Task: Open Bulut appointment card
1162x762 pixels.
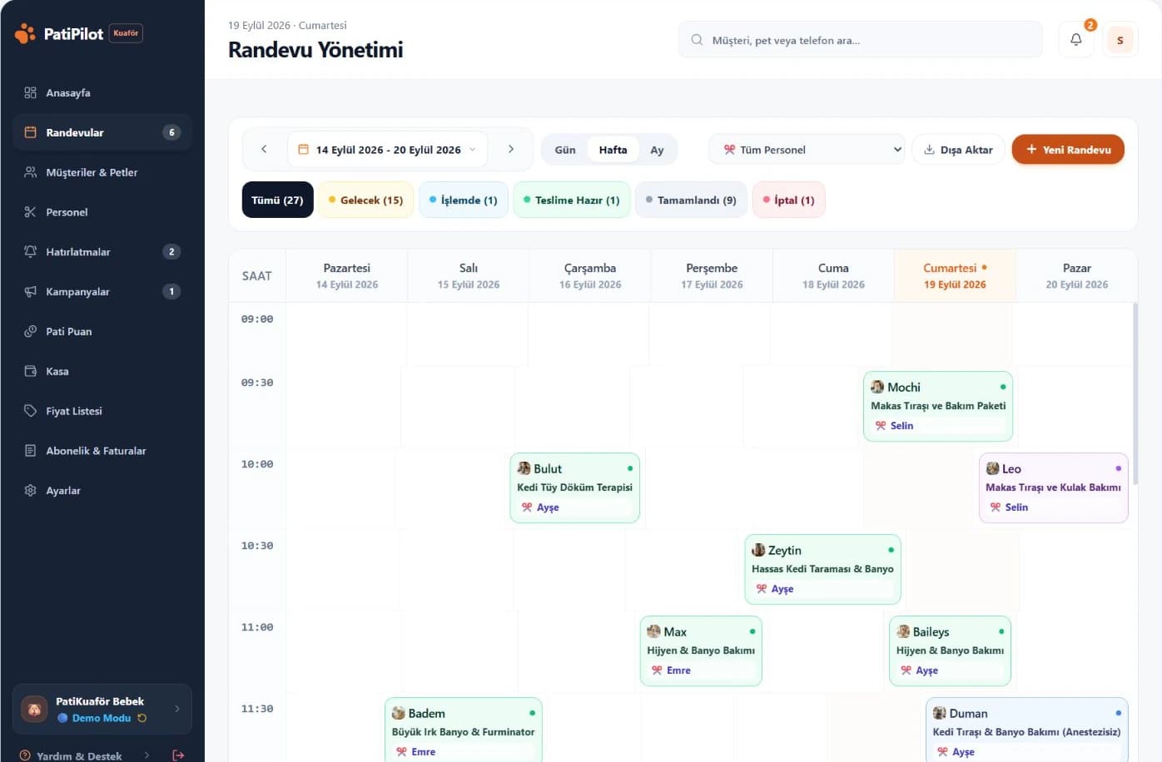Action: (x=574, y=487)
